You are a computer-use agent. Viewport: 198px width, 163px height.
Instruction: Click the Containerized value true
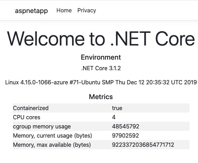[x=117, y=108]
